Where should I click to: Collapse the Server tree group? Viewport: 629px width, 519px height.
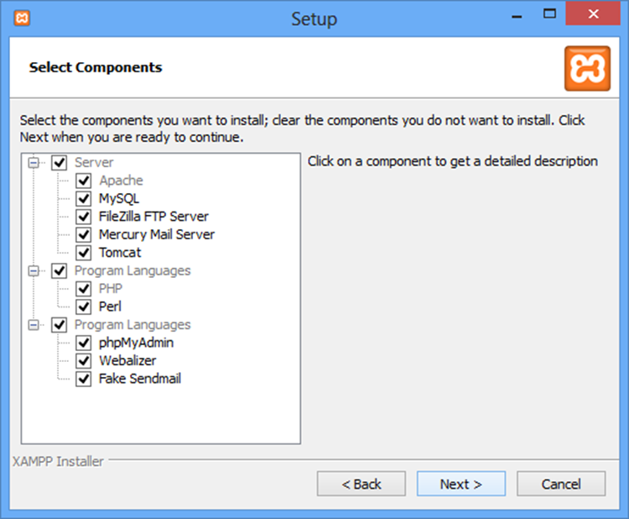[x=34, y=162]
